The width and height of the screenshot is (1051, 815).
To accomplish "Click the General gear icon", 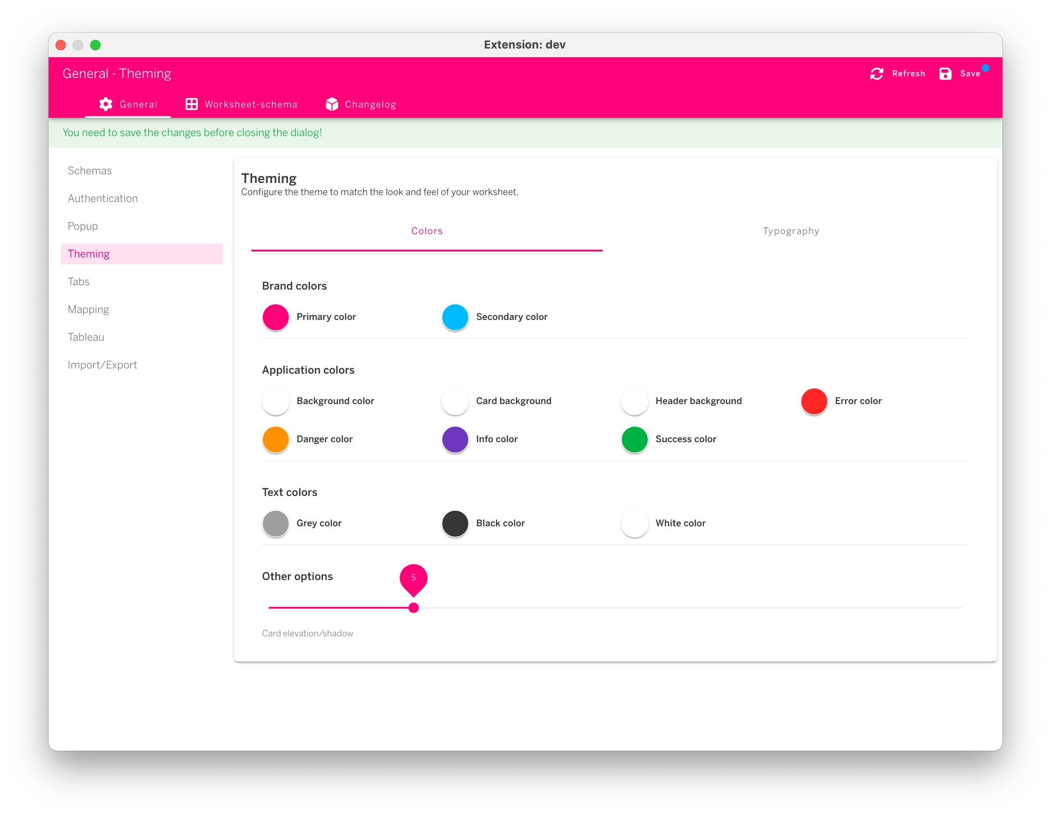I will tap(105, 104).
